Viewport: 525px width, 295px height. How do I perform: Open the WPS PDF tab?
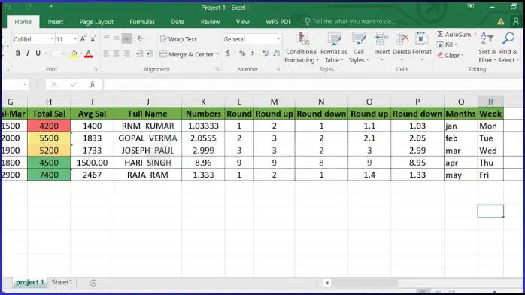tap(278, 22)
